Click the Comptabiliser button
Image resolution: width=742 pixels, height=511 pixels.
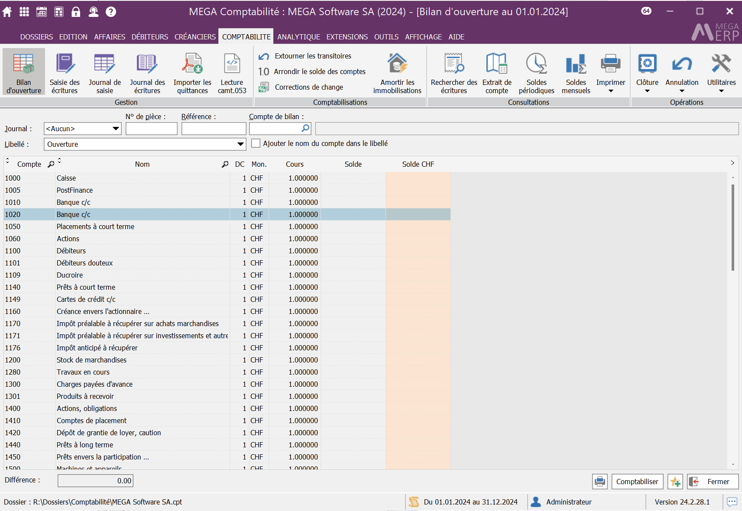pyautogui.click(x=637, y=482)
